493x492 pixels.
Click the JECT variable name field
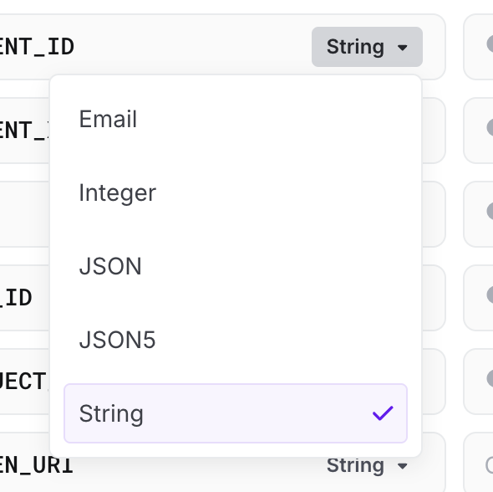[x=23, y=382]
